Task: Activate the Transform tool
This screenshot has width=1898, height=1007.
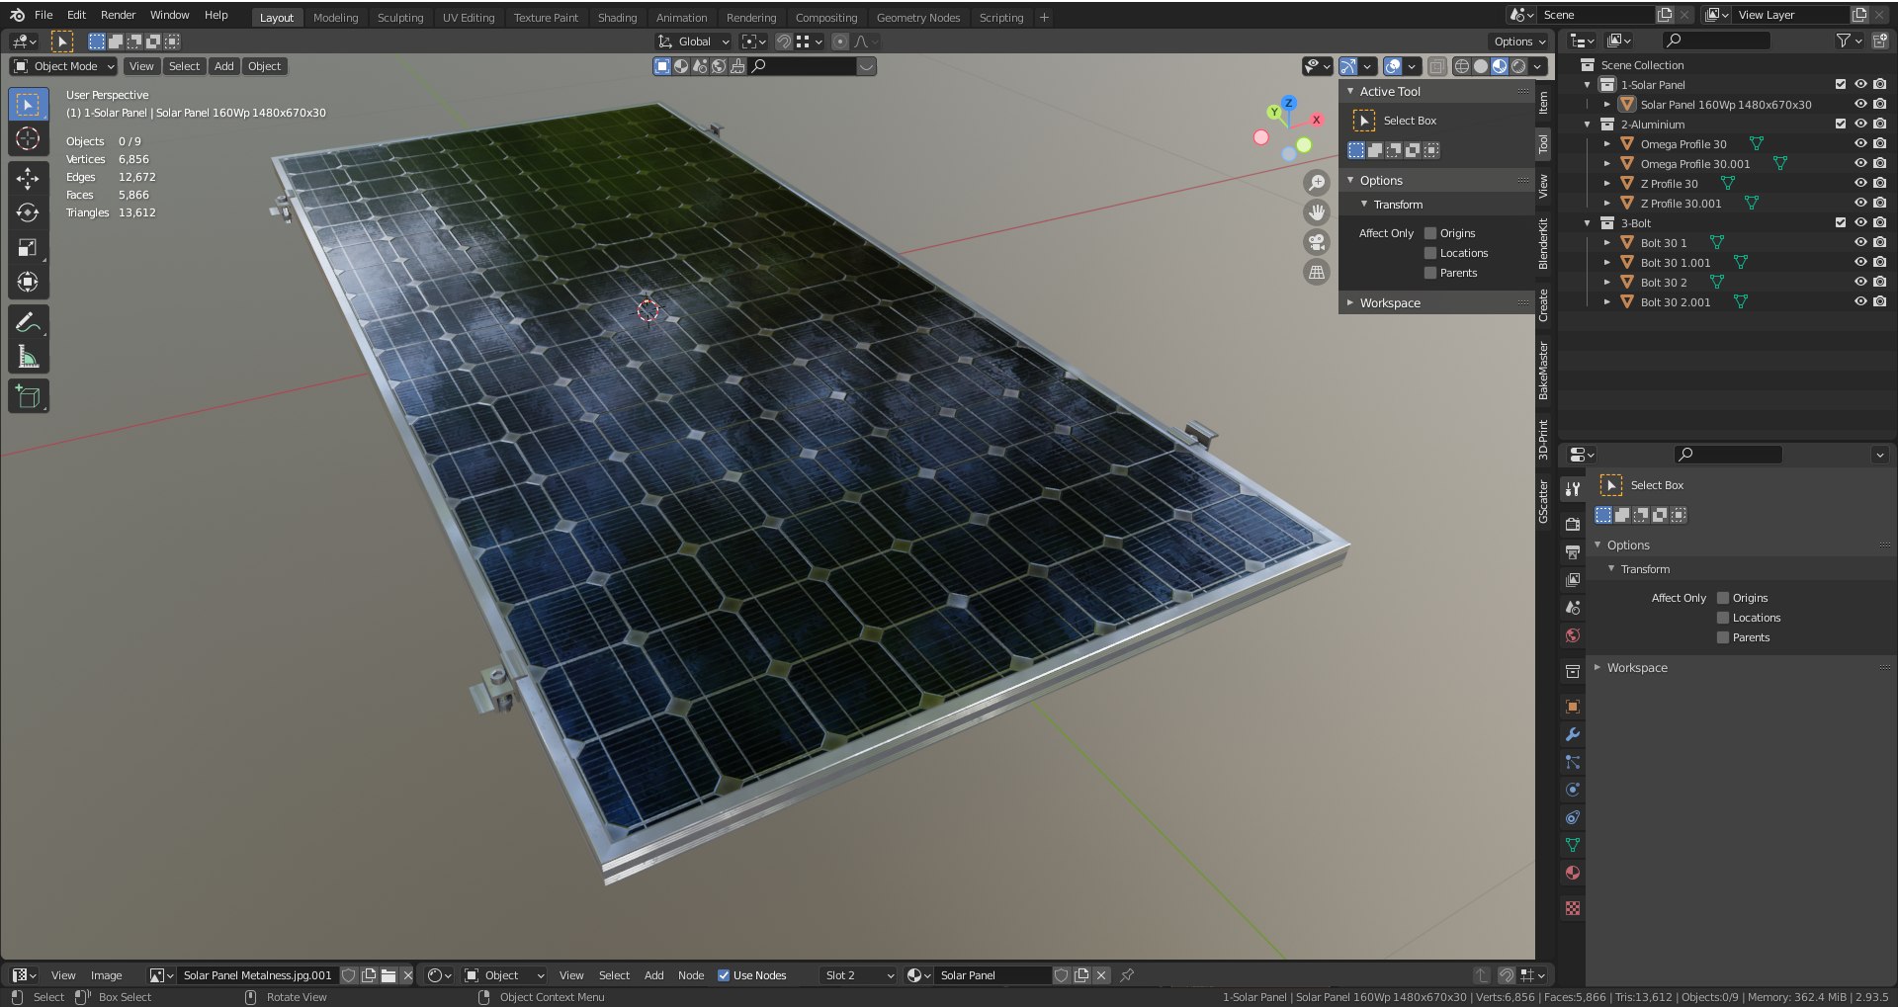Action: pyautogui.click(x=28, y=282)
